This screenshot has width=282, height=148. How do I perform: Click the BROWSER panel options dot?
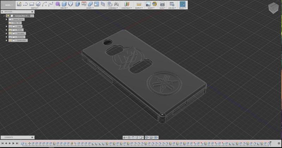[32, 12]
